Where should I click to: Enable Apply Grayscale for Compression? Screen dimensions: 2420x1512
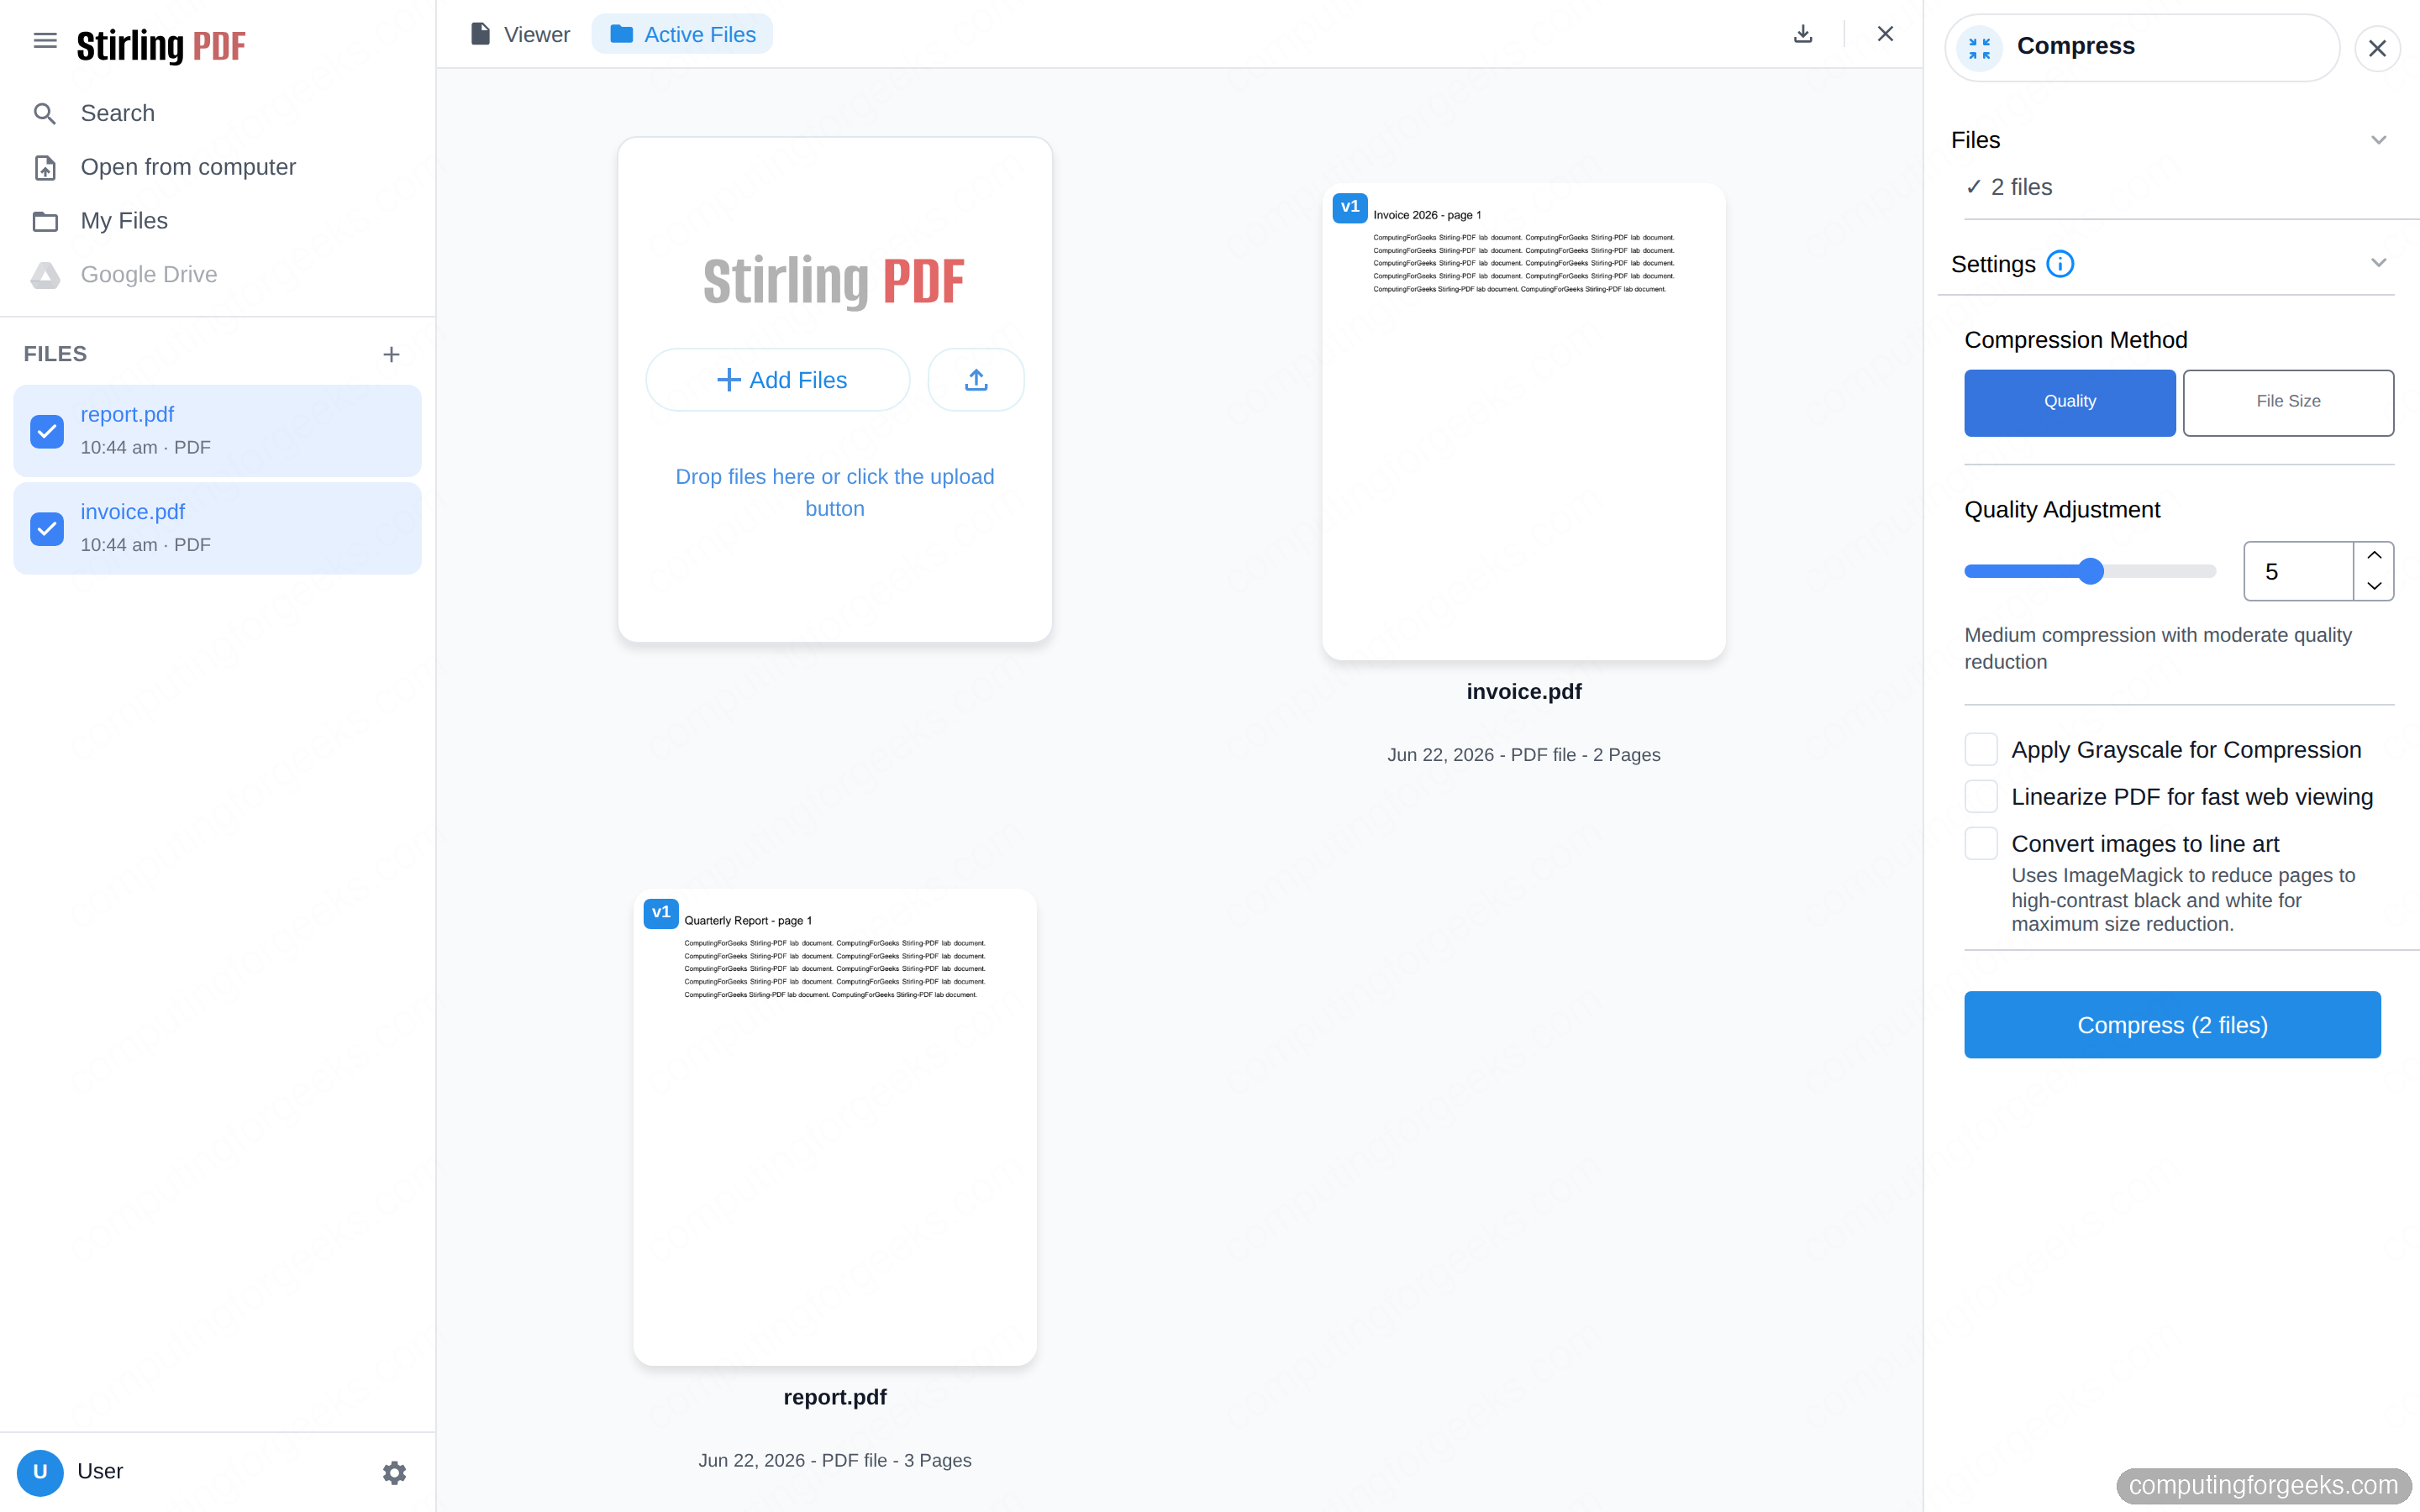[1980, 749]
